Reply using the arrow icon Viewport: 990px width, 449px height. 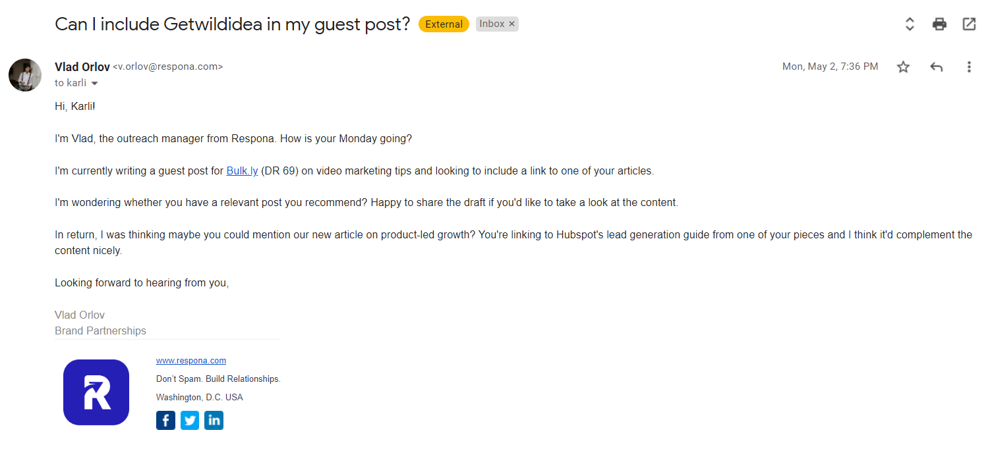(x=936, y=66)
